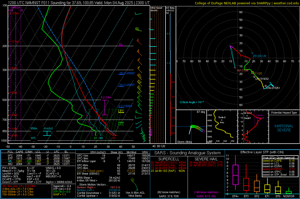Click the DN=315/51 Corfidi label
This screenshot has width=300, height=199.
273,88
